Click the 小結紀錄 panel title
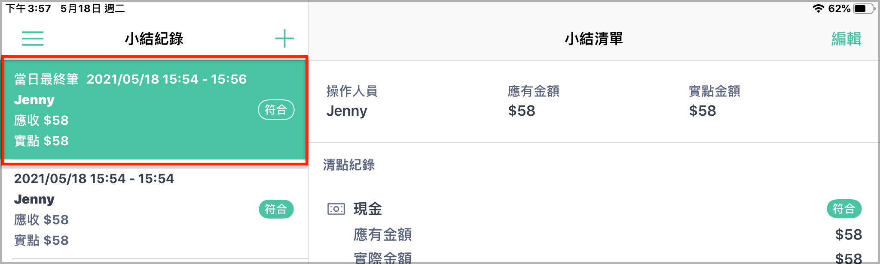This screenshot has height=264, width=880. pyautogui.click(x=154, y=39)
